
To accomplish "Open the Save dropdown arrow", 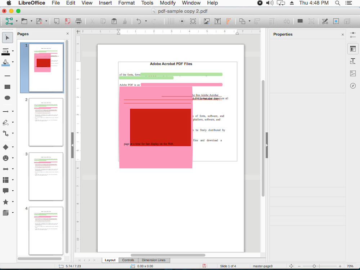I will point(46,21).
